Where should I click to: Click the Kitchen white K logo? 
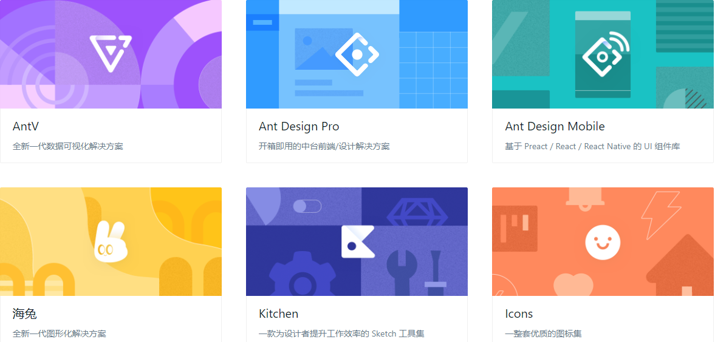coord(357,241)
